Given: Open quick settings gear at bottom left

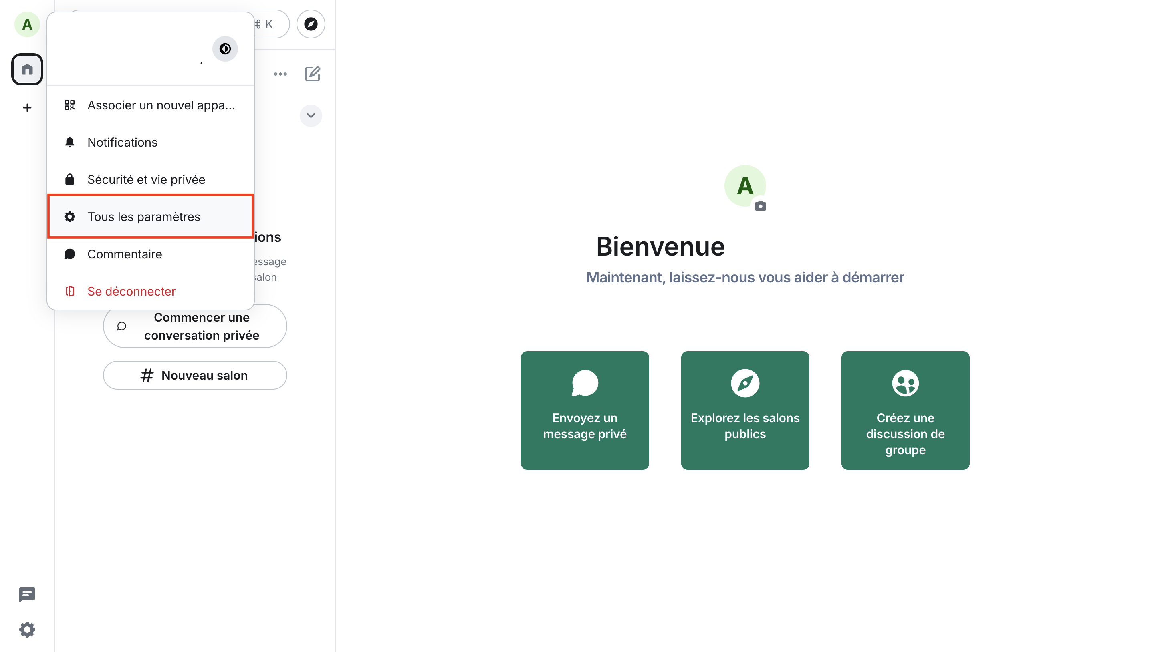Looking at the screenshot, I should click(x=27, y=629).
